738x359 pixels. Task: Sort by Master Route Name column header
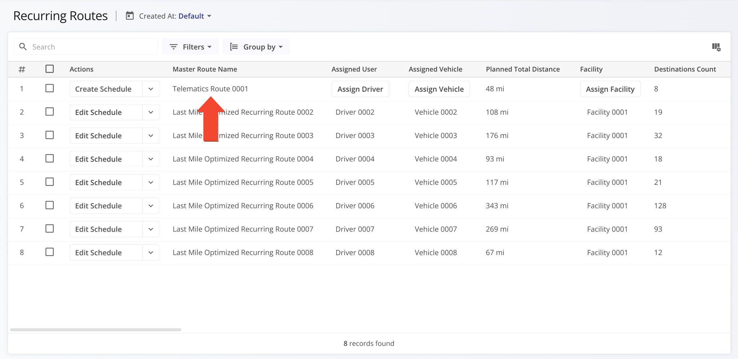tap(205, 69)
